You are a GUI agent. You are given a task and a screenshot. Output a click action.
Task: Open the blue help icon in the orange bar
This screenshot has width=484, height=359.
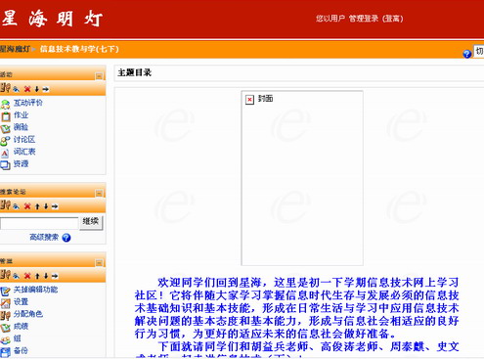click(467, 54)
